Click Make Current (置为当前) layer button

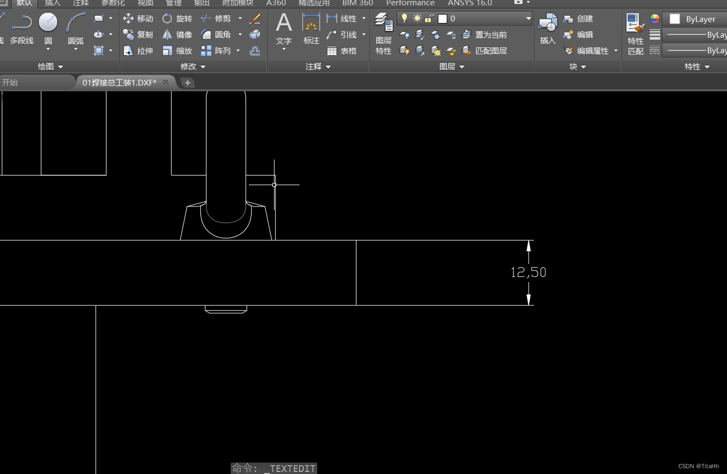pos(484,34)
